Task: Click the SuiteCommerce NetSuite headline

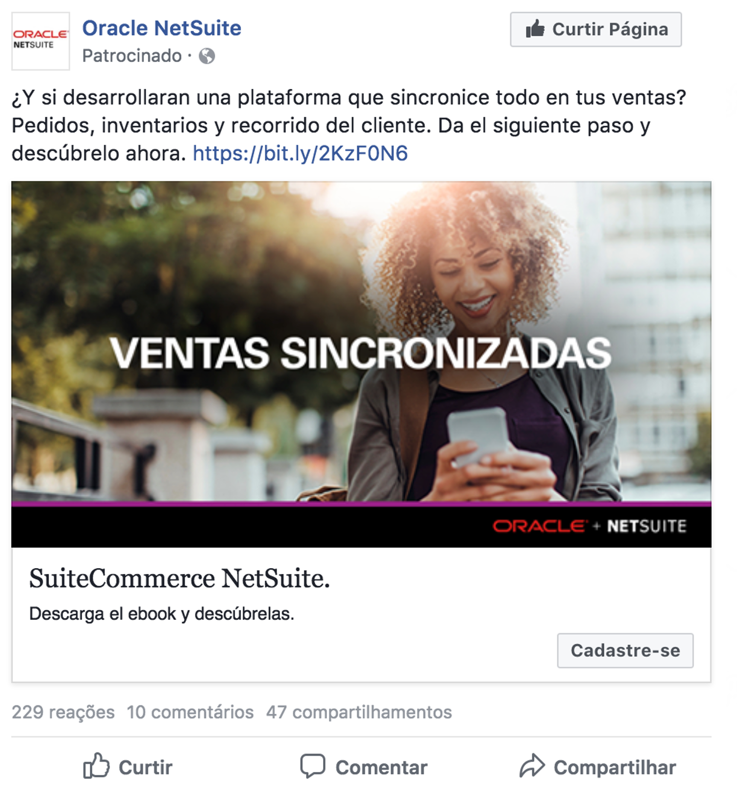Action: tap(179, 579)
